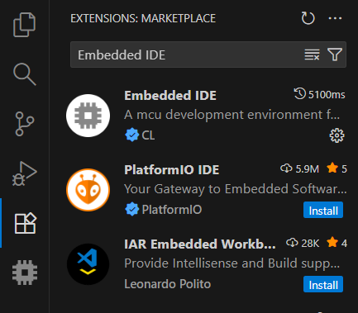Click the search field containing Embedded IDE

point(188,55)
